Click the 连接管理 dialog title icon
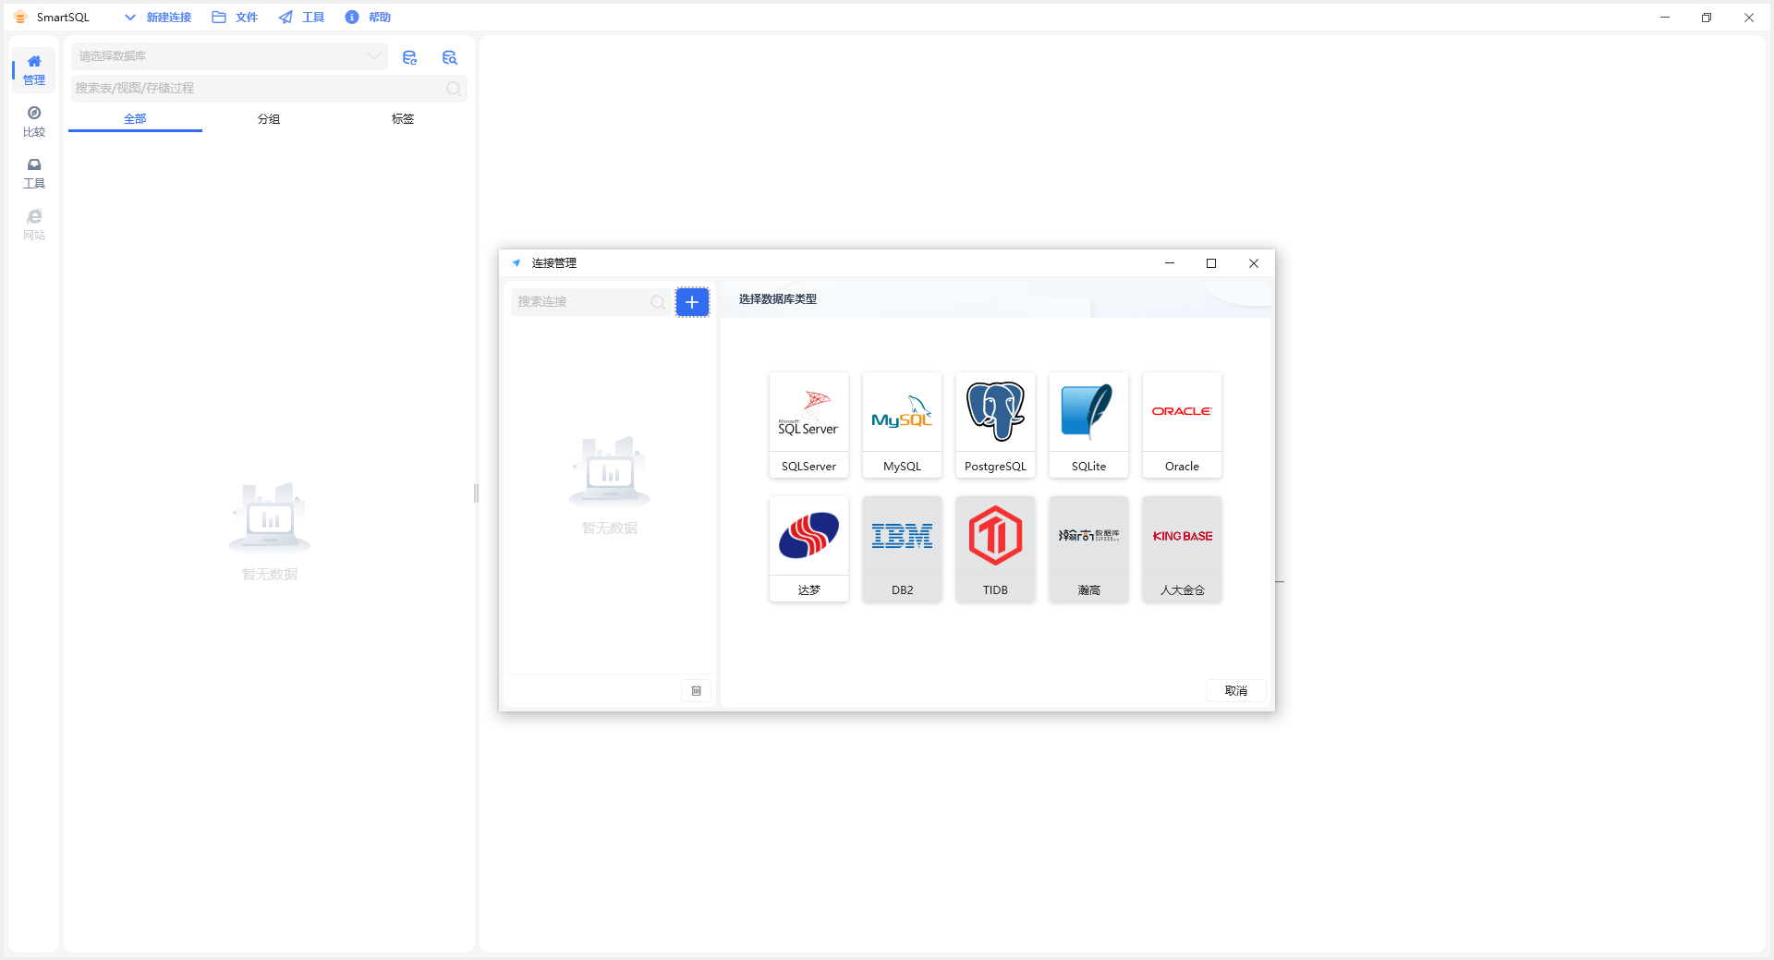The width and height of the screenshot is (1774, 960). 516,263
